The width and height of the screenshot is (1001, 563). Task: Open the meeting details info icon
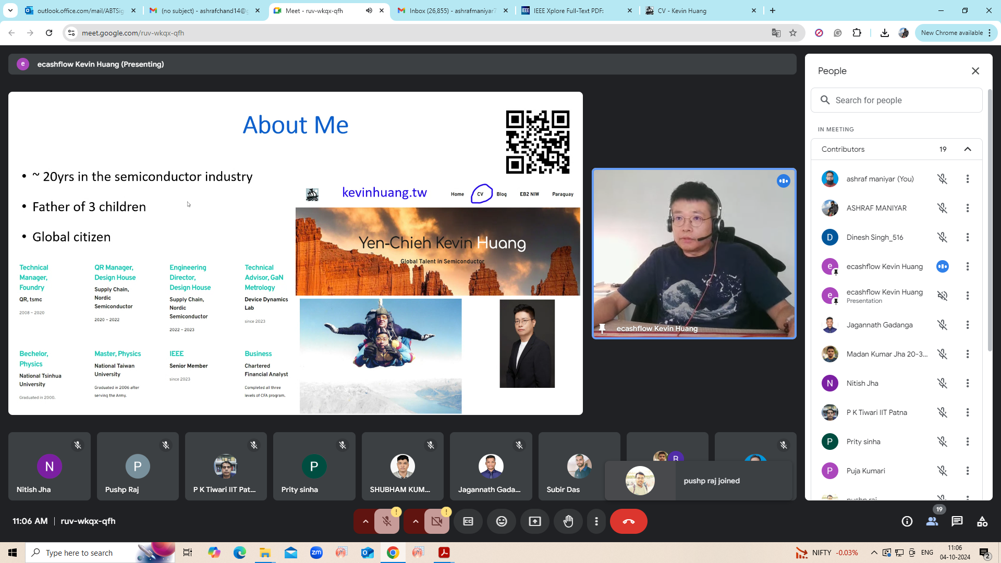click(907, 521)
